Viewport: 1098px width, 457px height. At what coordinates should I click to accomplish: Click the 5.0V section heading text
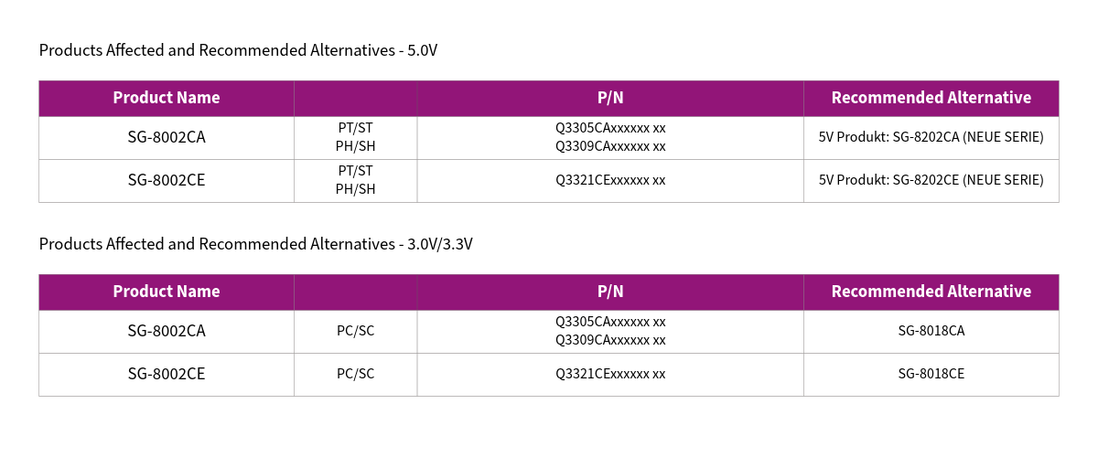point(238,50)
